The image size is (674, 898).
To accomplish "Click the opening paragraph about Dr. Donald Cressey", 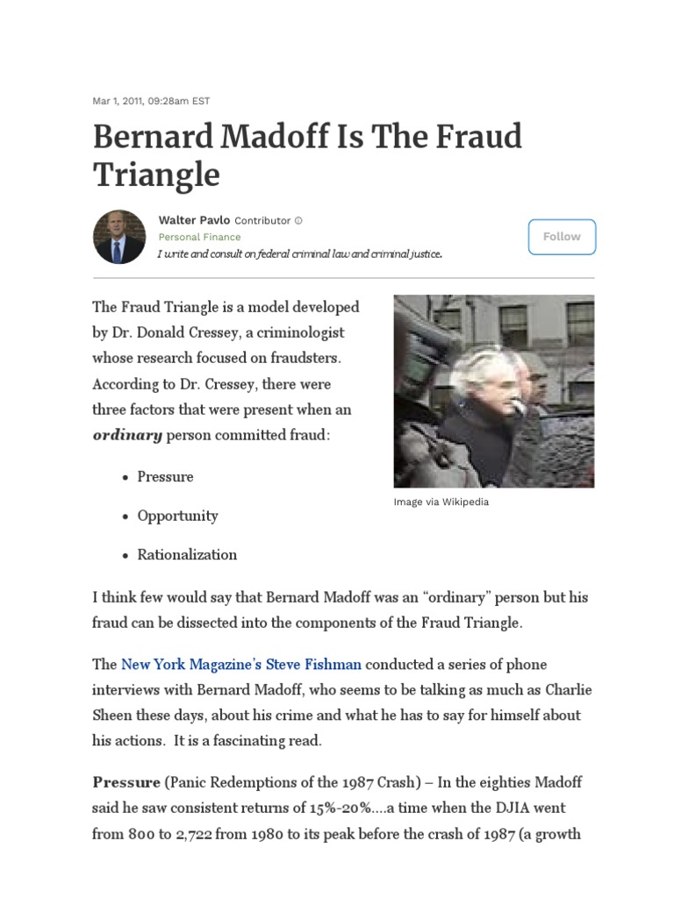I will pos(226,371).
